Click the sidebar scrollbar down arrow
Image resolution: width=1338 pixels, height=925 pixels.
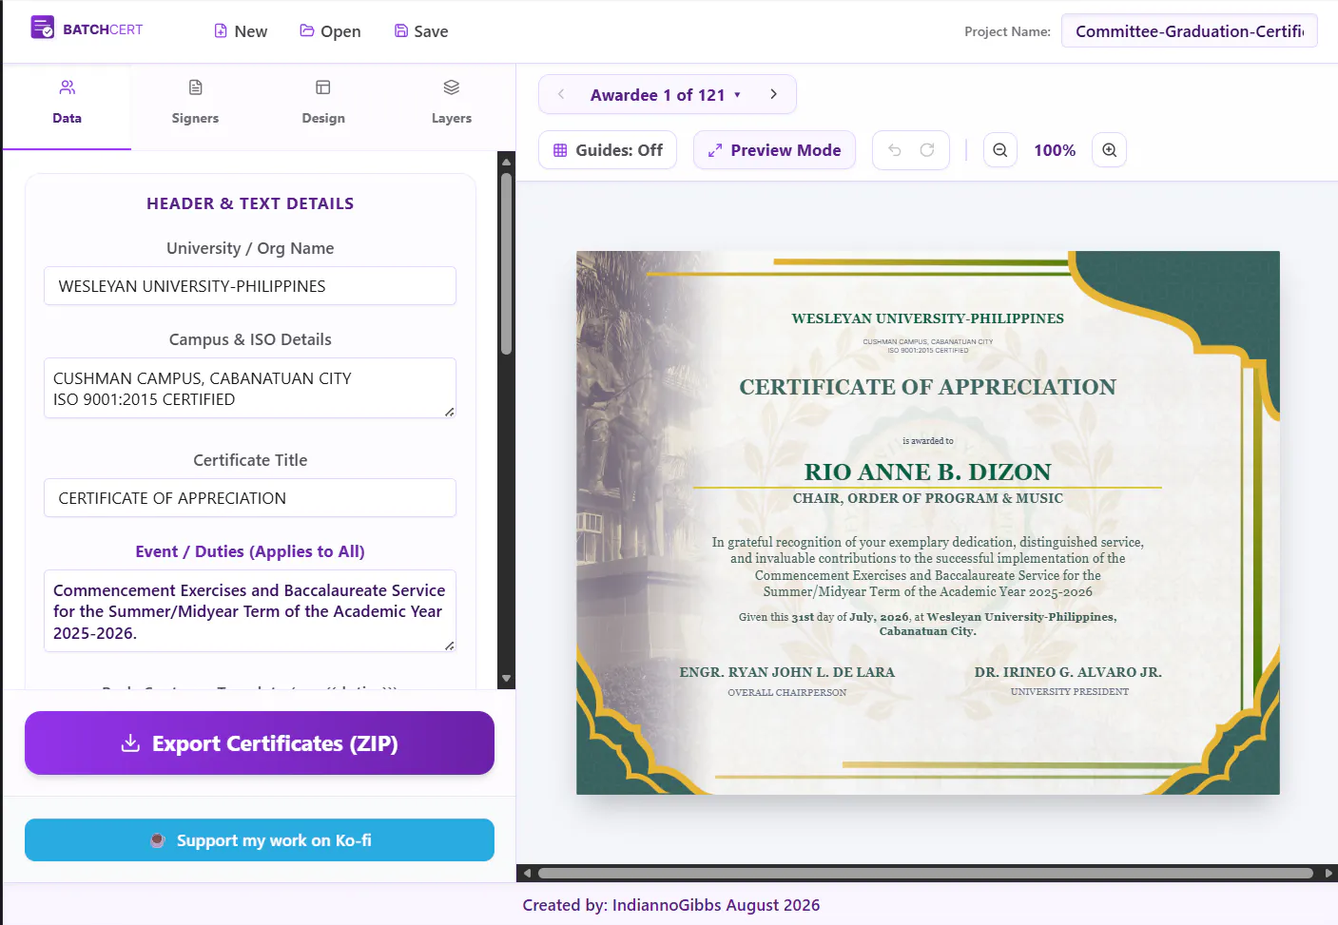click(x=507, y=679)
